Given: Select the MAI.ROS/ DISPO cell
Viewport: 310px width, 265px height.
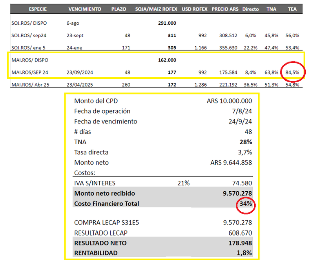Looking at the screenshot, I should (30, 60).
